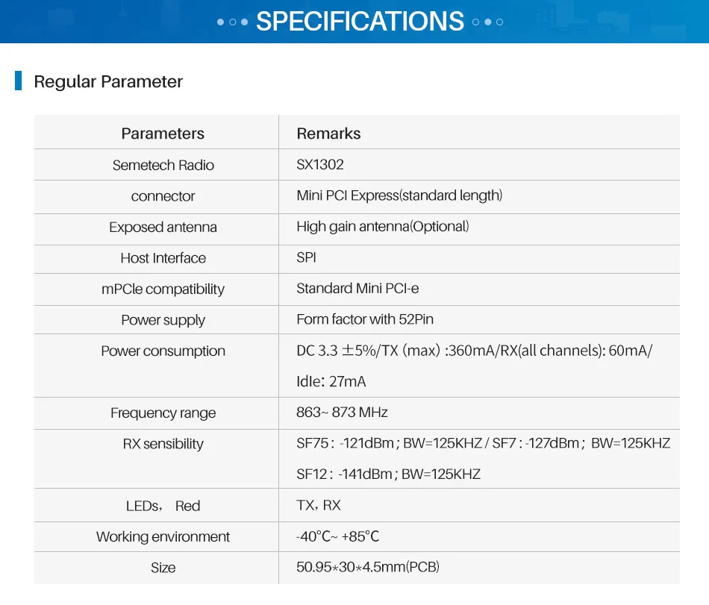
Task: Click the LEDs, Red row label
Action: (x=163, y=506)
